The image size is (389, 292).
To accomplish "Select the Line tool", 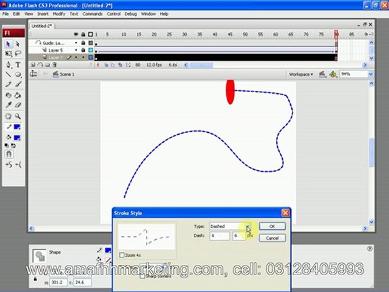I will (x=8, y=74).
